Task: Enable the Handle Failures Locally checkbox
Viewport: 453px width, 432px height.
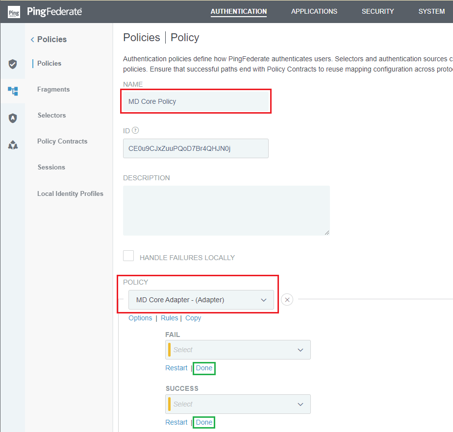Action: (128, 256)
